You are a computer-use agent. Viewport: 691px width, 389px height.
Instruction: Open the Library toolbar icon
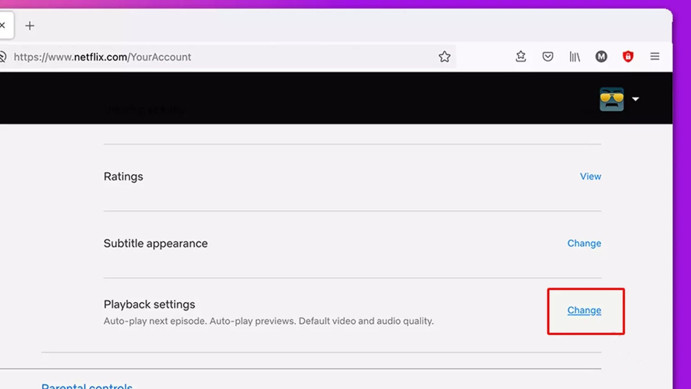coord(575,56)
